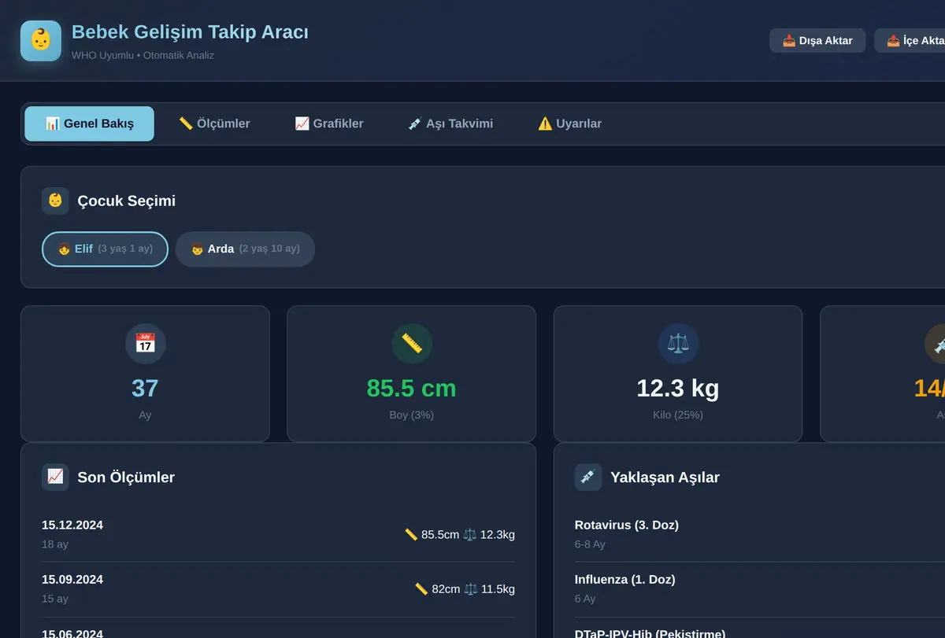945x638 pixels.
Task: Go to the Aşı Takvimi tab
Action: click(450, 124)
